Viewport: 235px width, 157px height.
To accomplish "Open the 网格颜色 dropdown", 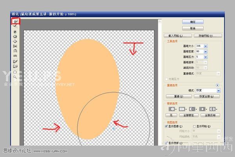I will (x=206, y=137).
